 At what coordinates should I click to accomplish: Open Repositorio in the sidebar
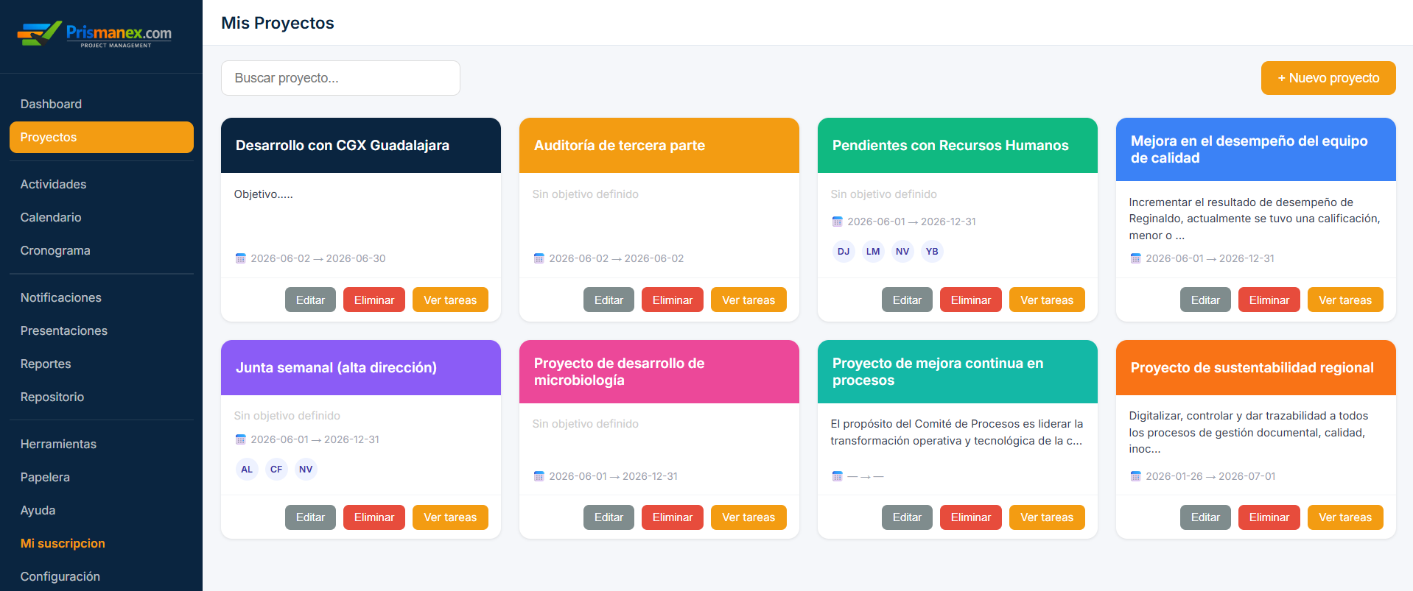pos(102,397)
